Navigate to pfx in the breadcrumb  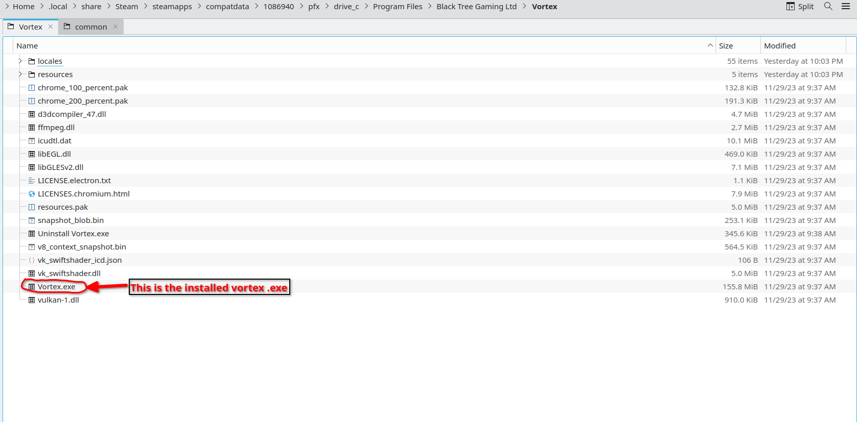[314, 7]
